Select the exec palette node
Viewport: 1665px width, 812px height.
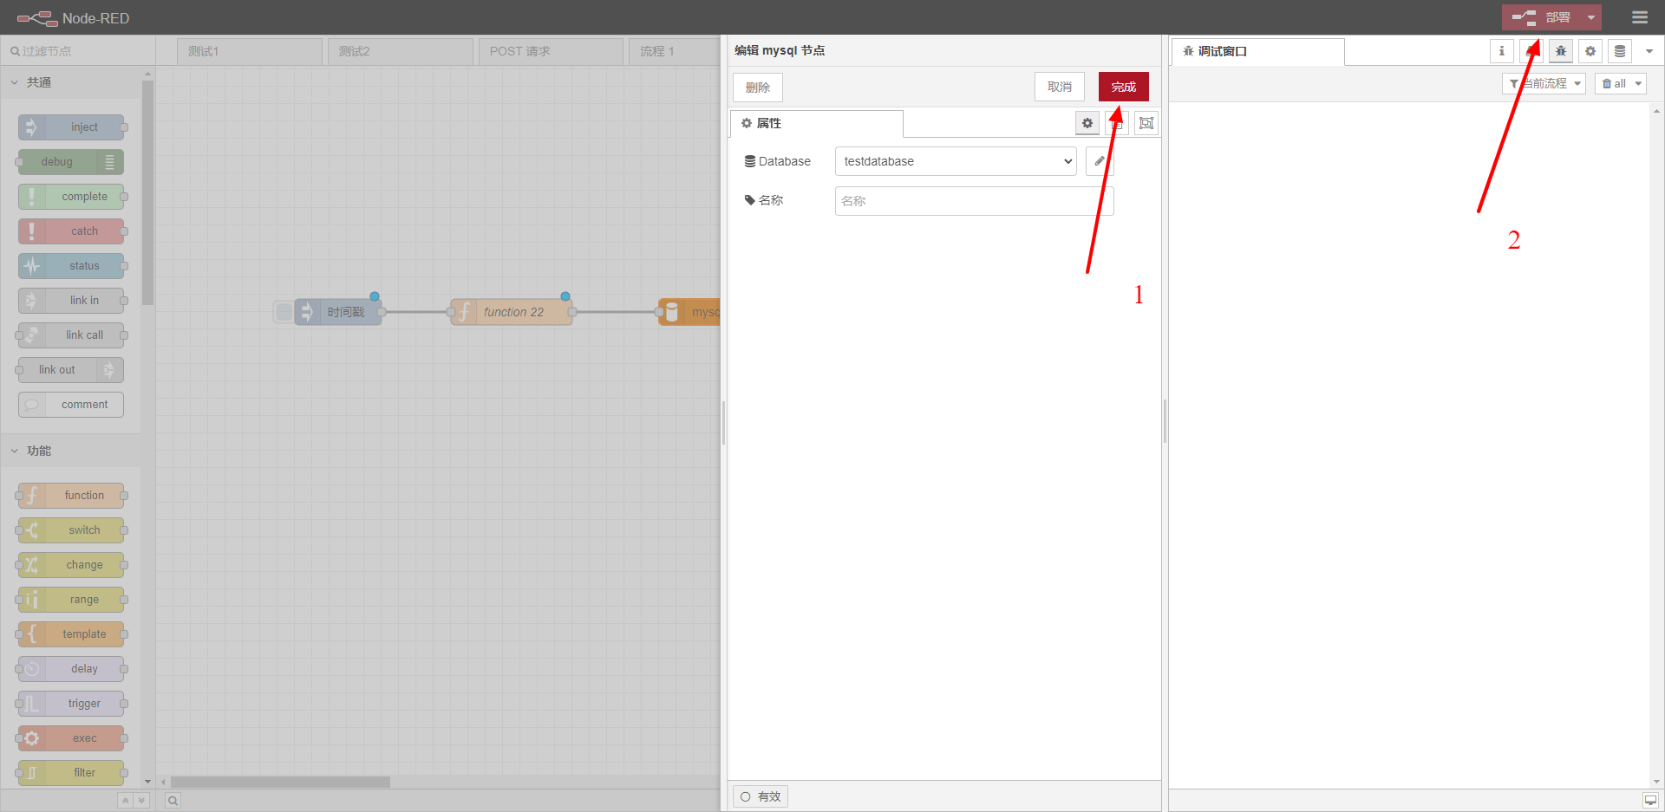(71, 738)
